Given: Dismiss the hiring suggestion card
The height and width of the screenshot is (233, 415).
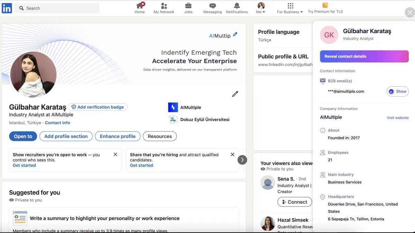Looking at the screenshot, I should [233, 155].
